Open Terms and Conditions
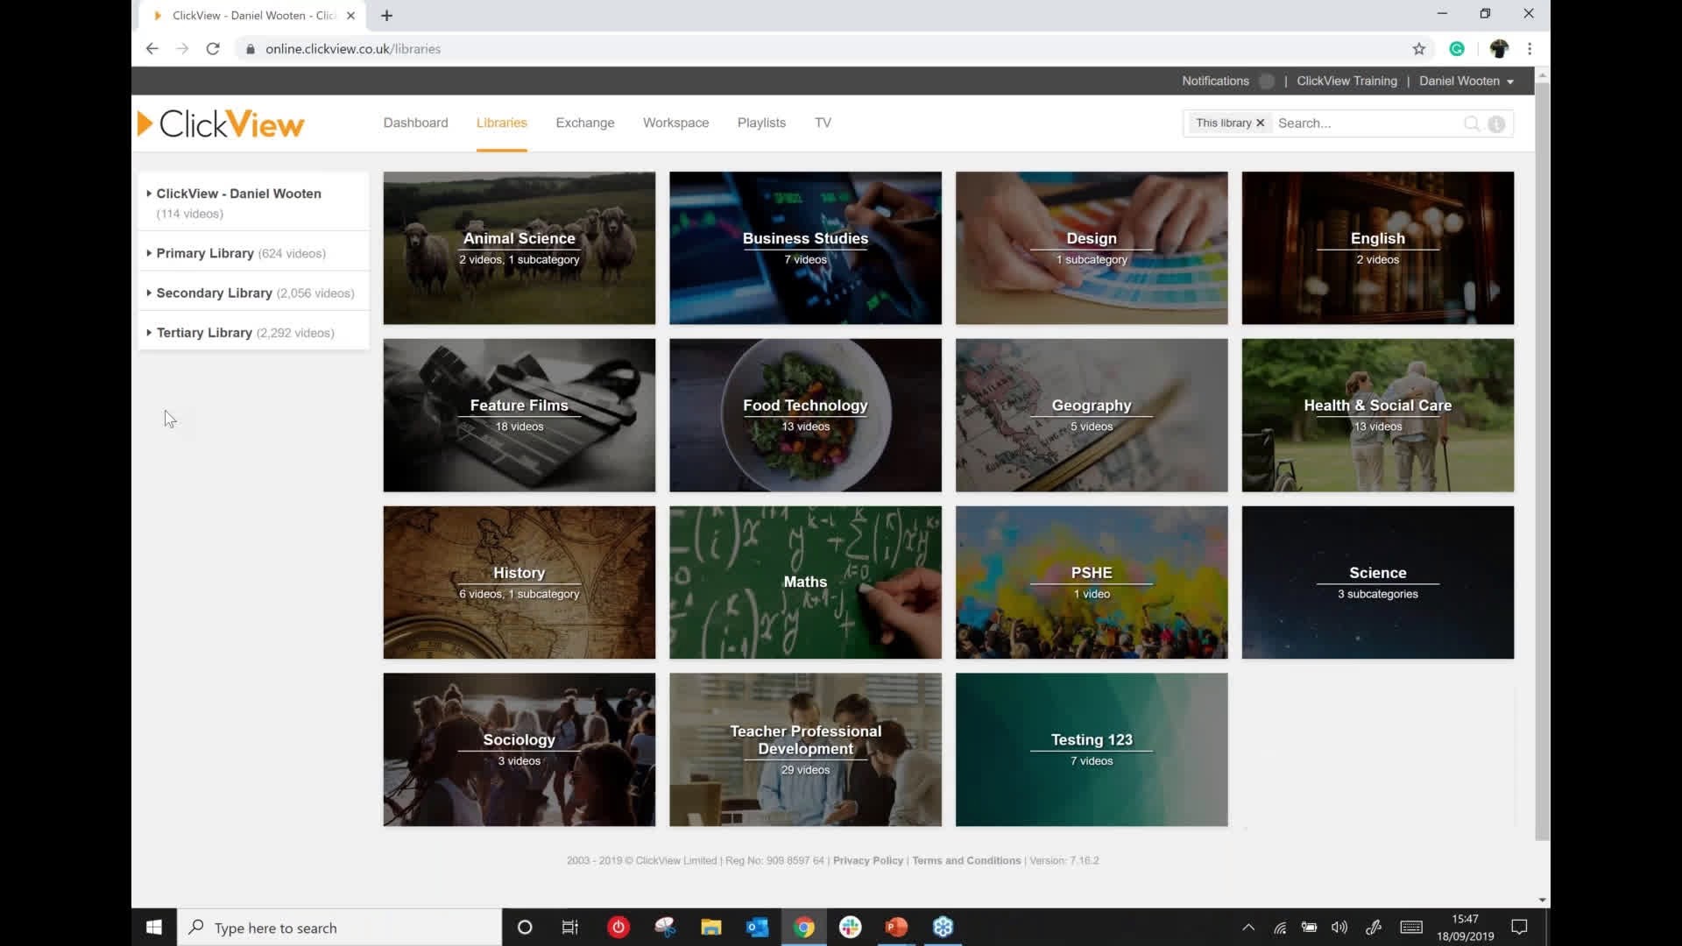This screenshot has width=1682, height=946. point(965,860)
